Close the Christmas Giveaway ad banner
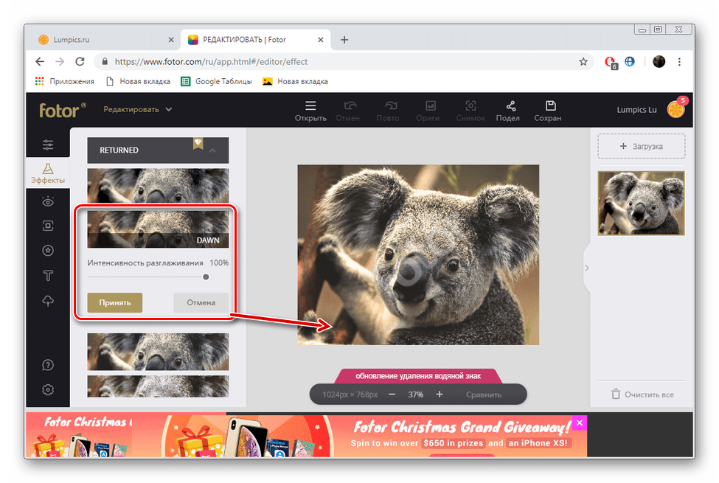This screenshot has width=719, height=483. 580,423
